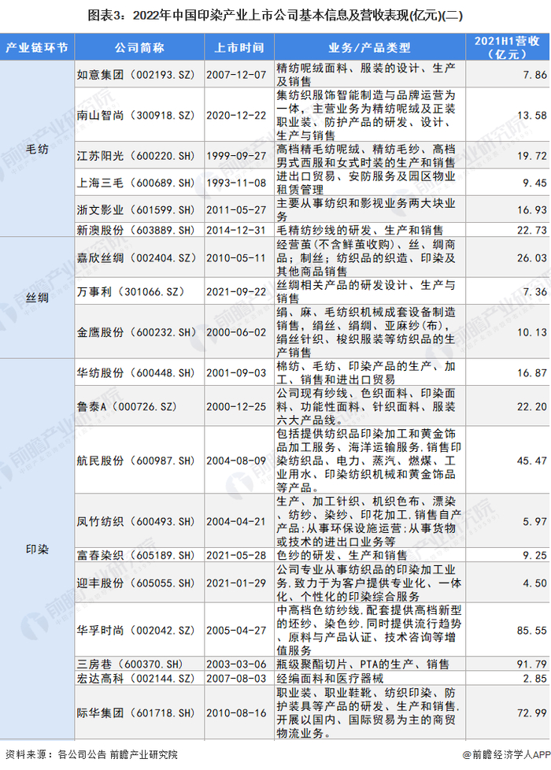Click listing date 2007-08-03
This screenshot has height=770, width=551.
[x=236, y=678]
